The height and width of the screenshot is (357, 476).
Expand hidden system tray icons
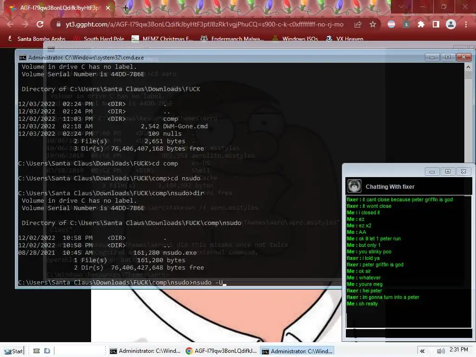click(x=422, y=351)
